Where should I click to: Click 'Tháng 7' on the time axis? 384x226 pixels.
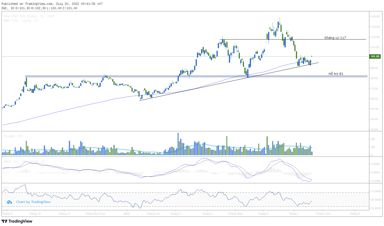point(294,214)
